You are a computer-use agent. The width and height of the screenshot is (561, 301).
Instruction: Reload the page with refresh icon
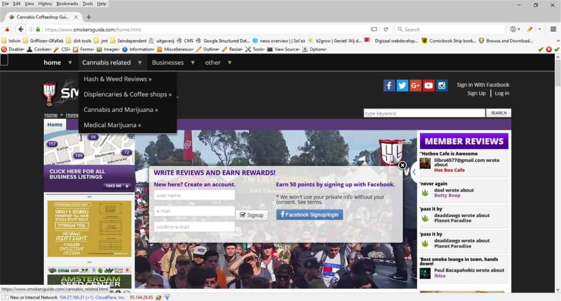pos(386,29)
